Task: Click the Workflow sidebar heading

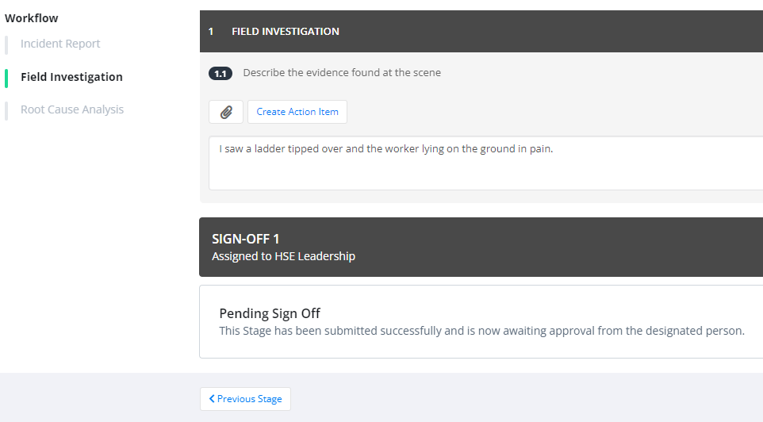Action: (32, 18)
